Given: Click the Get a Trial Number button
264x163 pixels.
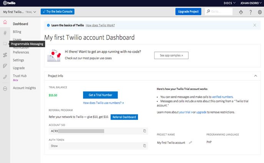Looking at the screenshot, I should pos(100,95).
